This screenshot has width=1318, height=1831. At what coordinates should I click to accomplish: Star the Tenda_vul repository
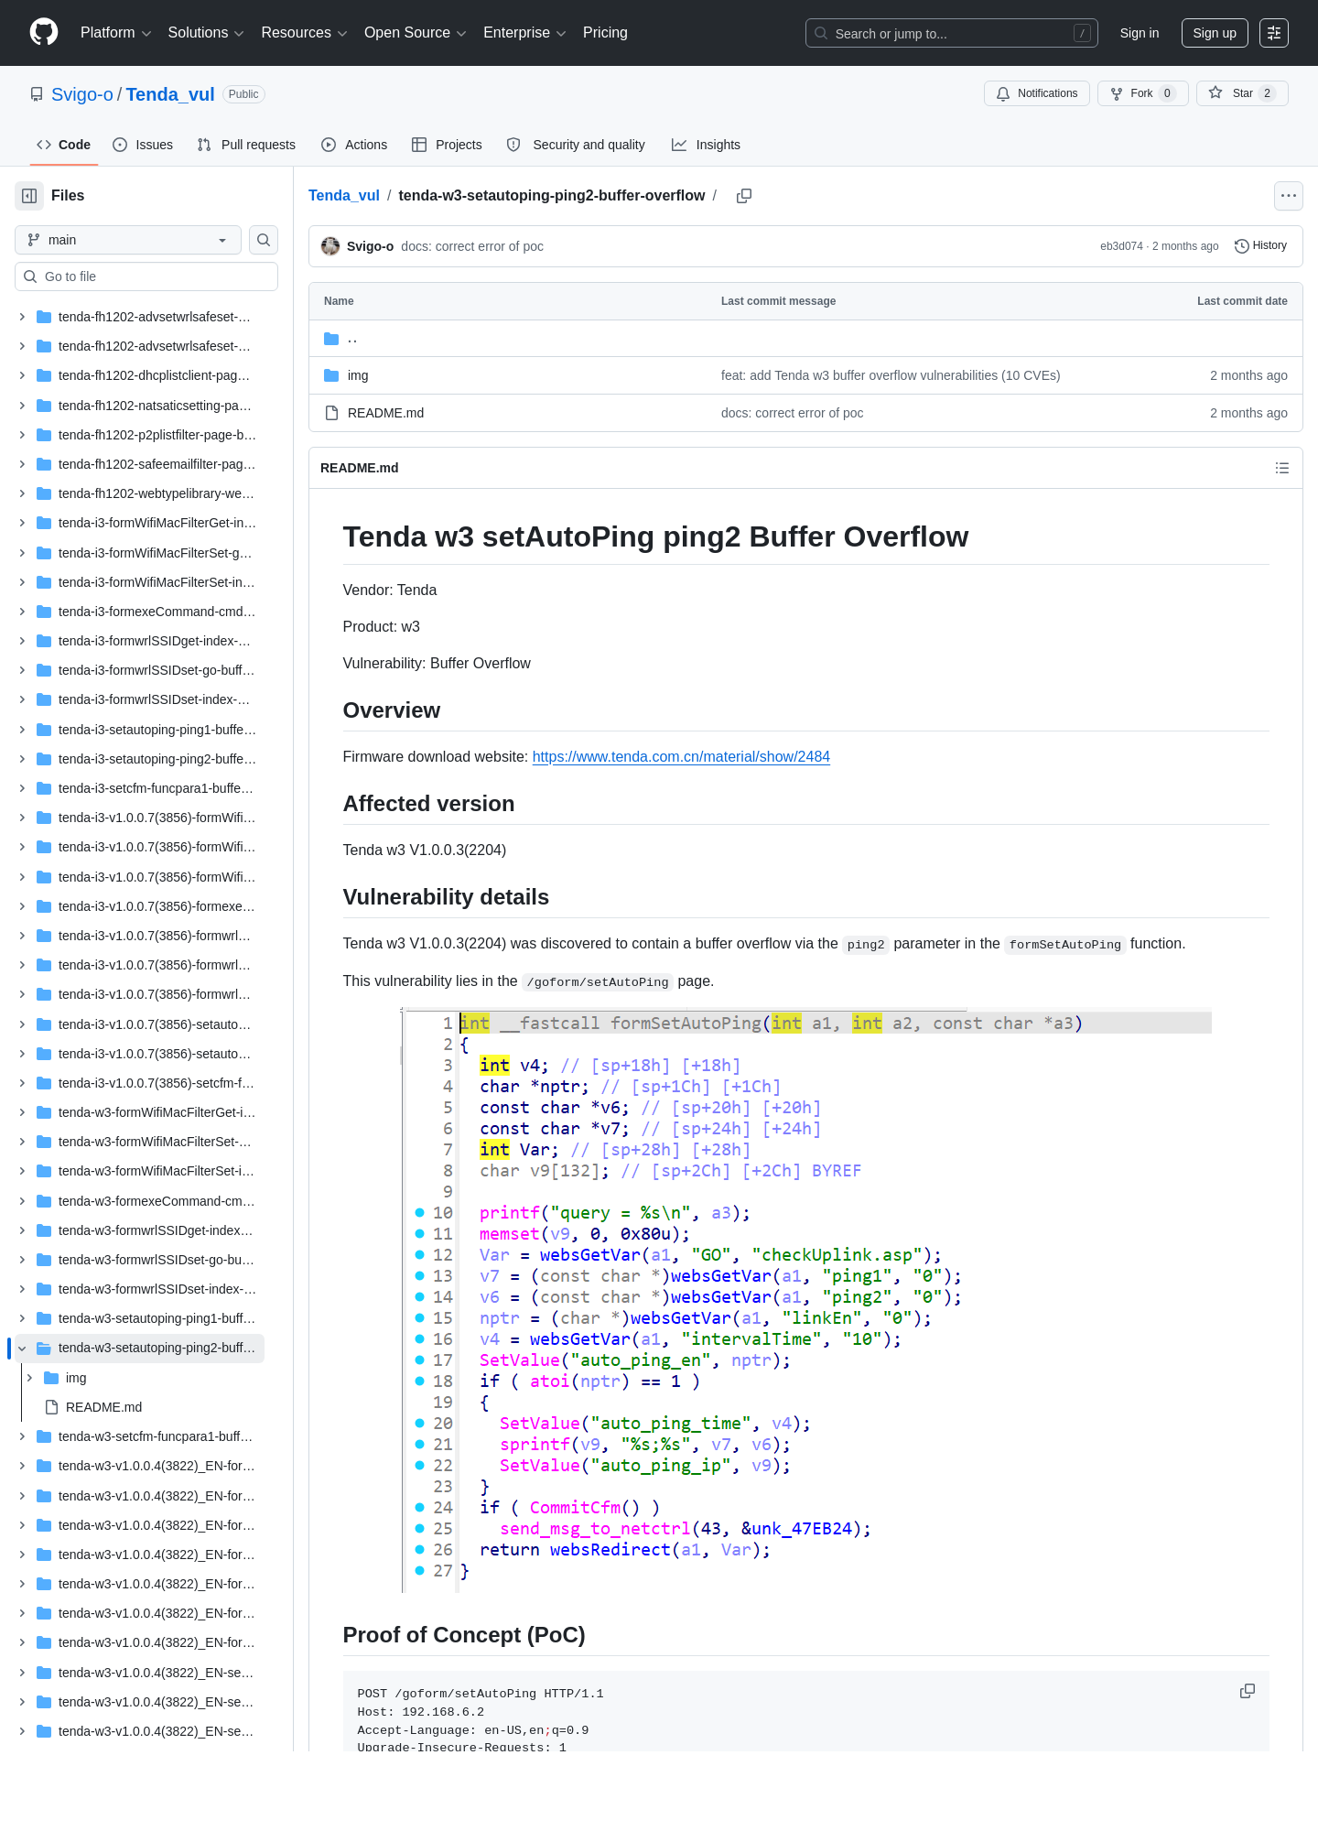(x=1242, y=93)
